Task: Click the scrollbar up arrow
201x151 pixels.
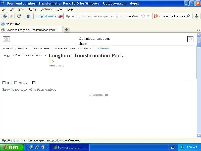Action: 199,35
